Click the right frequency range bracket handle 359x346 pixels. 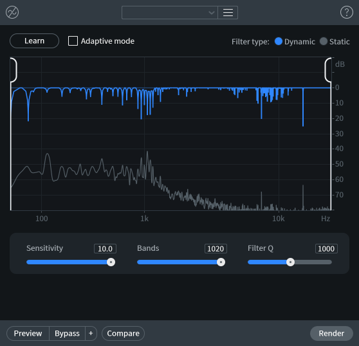pyautogui.click(x=328, y=70)
